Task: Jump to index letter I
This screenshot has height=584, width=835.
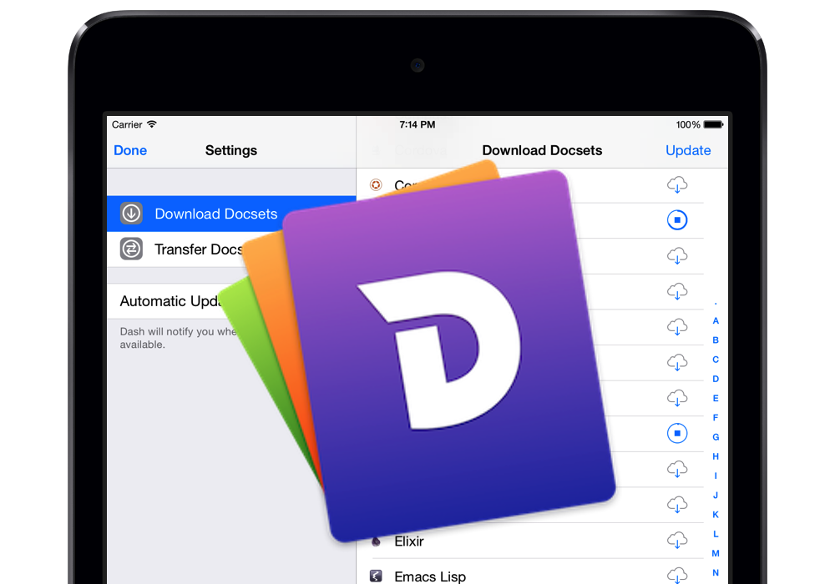Action: click(x=716, y=476)
